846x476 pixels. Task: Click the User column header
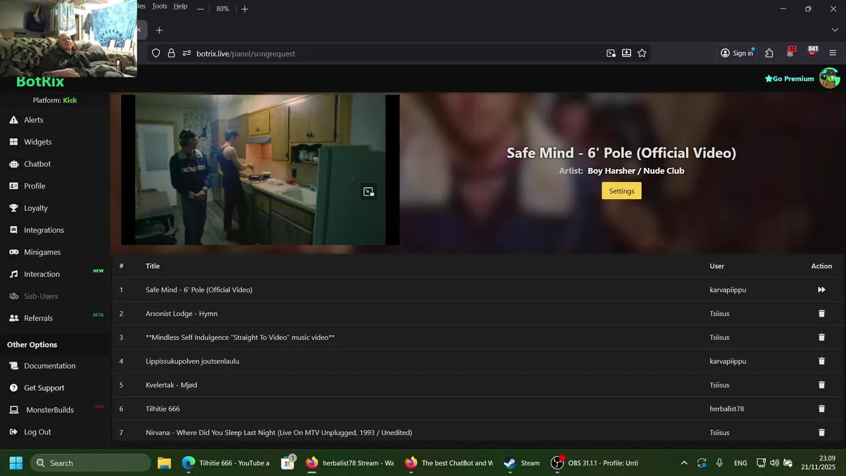[717, 266]
